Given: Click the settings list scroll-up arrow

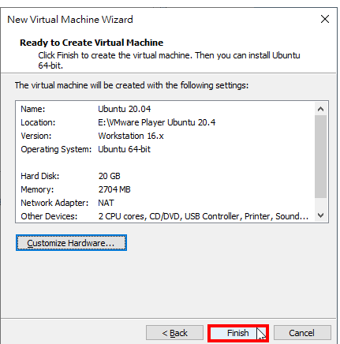Looking at the screenshot, I should coord(320,109).
